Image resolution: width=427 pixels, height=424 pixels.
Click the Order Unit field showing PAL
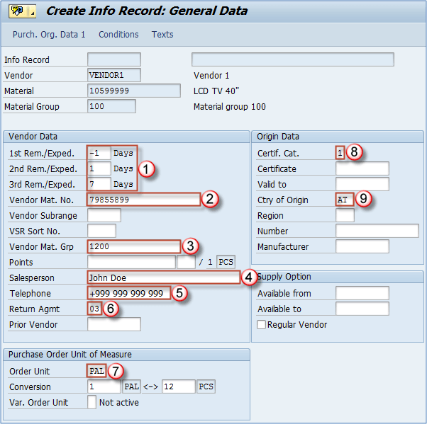96,371
